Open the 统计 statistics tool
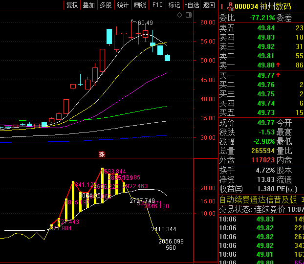The height and width of the screenshot is (264, 304). pyautogui.click(x=123, y=5)
